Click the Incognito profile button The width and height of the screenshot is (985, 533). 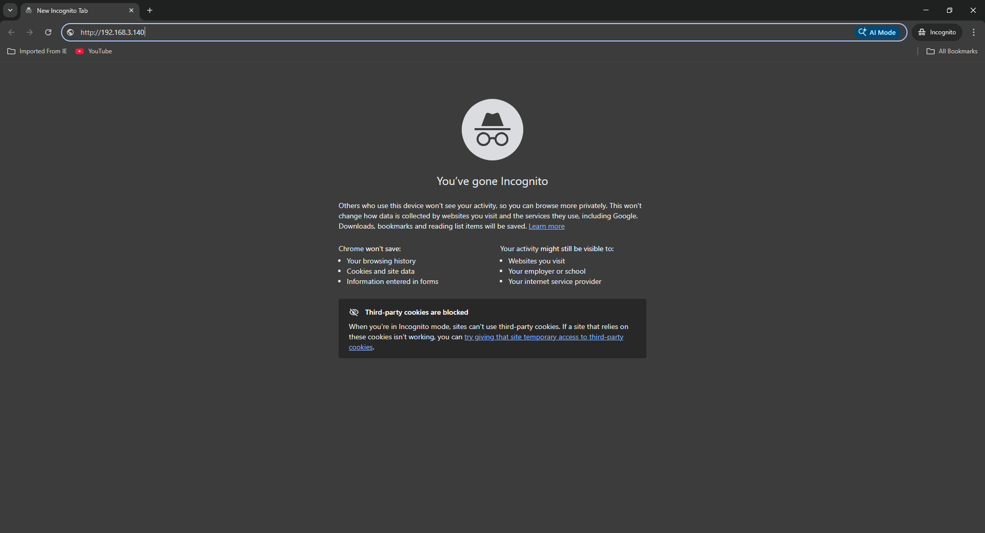pos(937,32)
